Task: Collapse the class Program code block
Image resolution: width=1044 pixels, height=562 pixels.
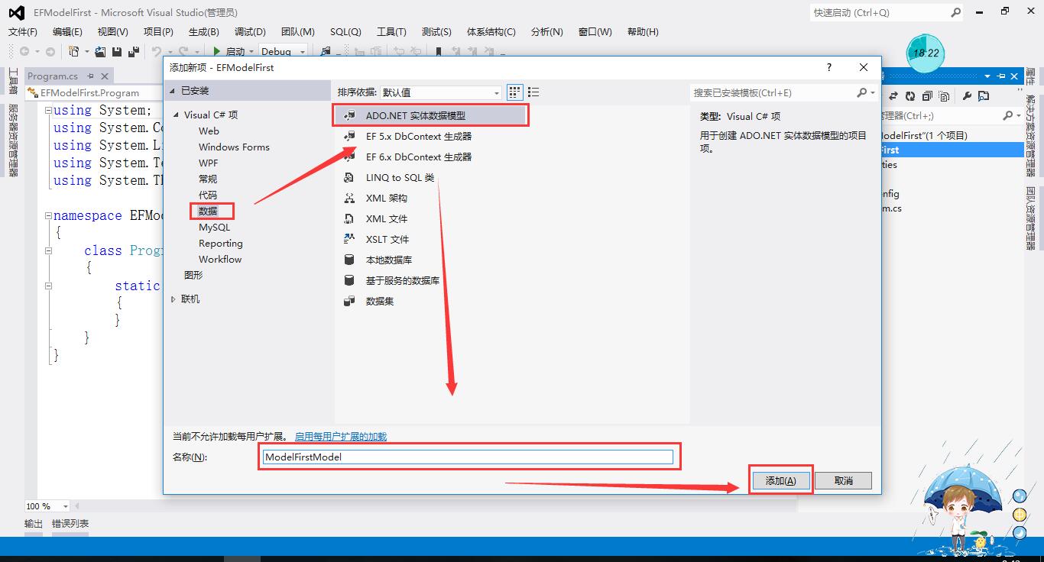Action: pyautogui.click(x=48, y=251)
